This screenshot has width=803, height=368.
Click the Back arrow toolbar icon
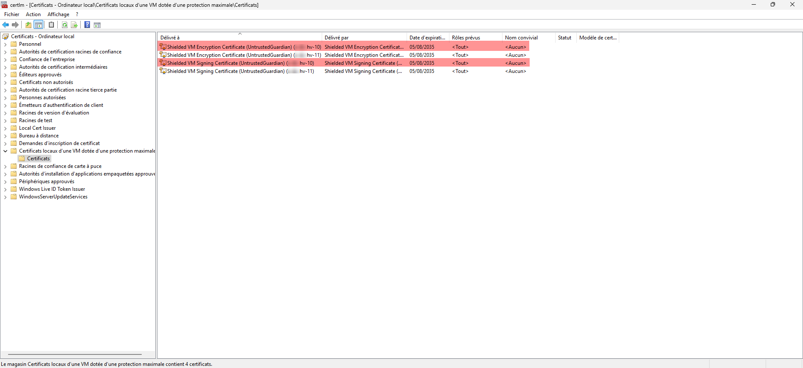coord(6,25)
